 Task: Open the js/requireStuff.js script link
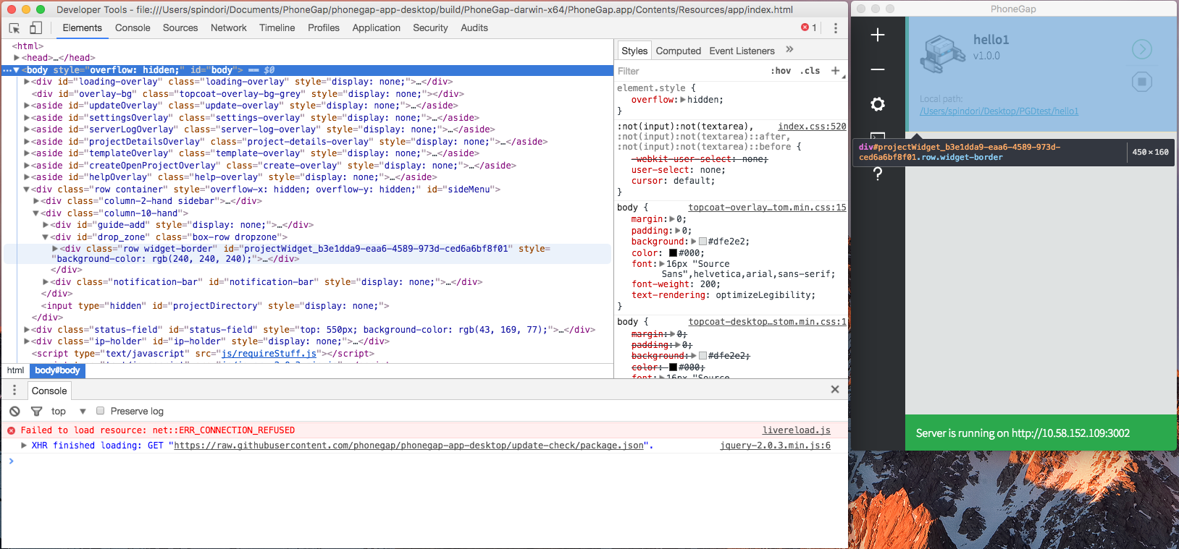(269, 354)
